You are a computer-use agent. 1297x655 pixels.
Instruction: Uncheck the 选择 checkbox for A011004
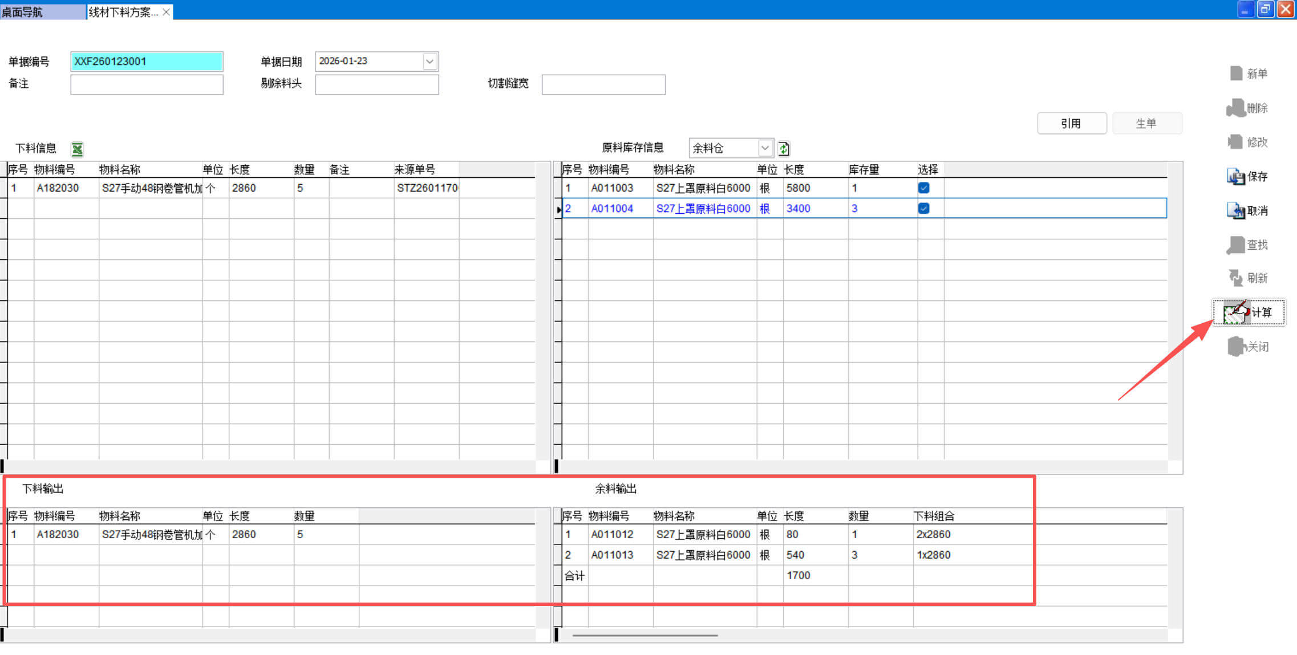pos(923,209)
